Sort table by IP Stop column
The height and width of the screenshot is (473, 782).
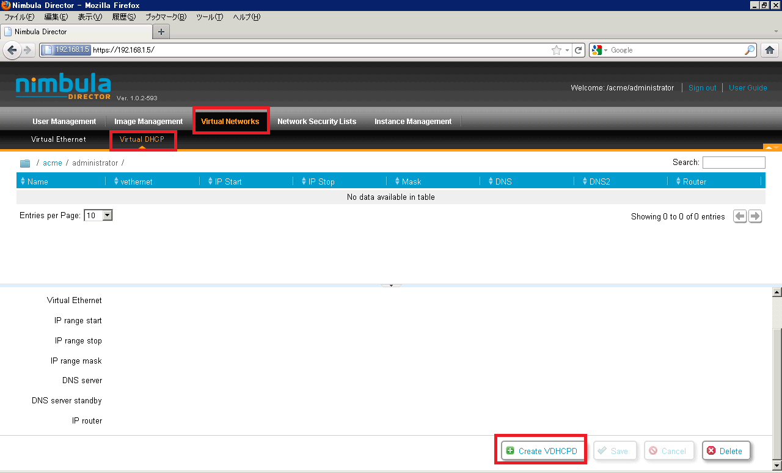[x=340, y=182]
